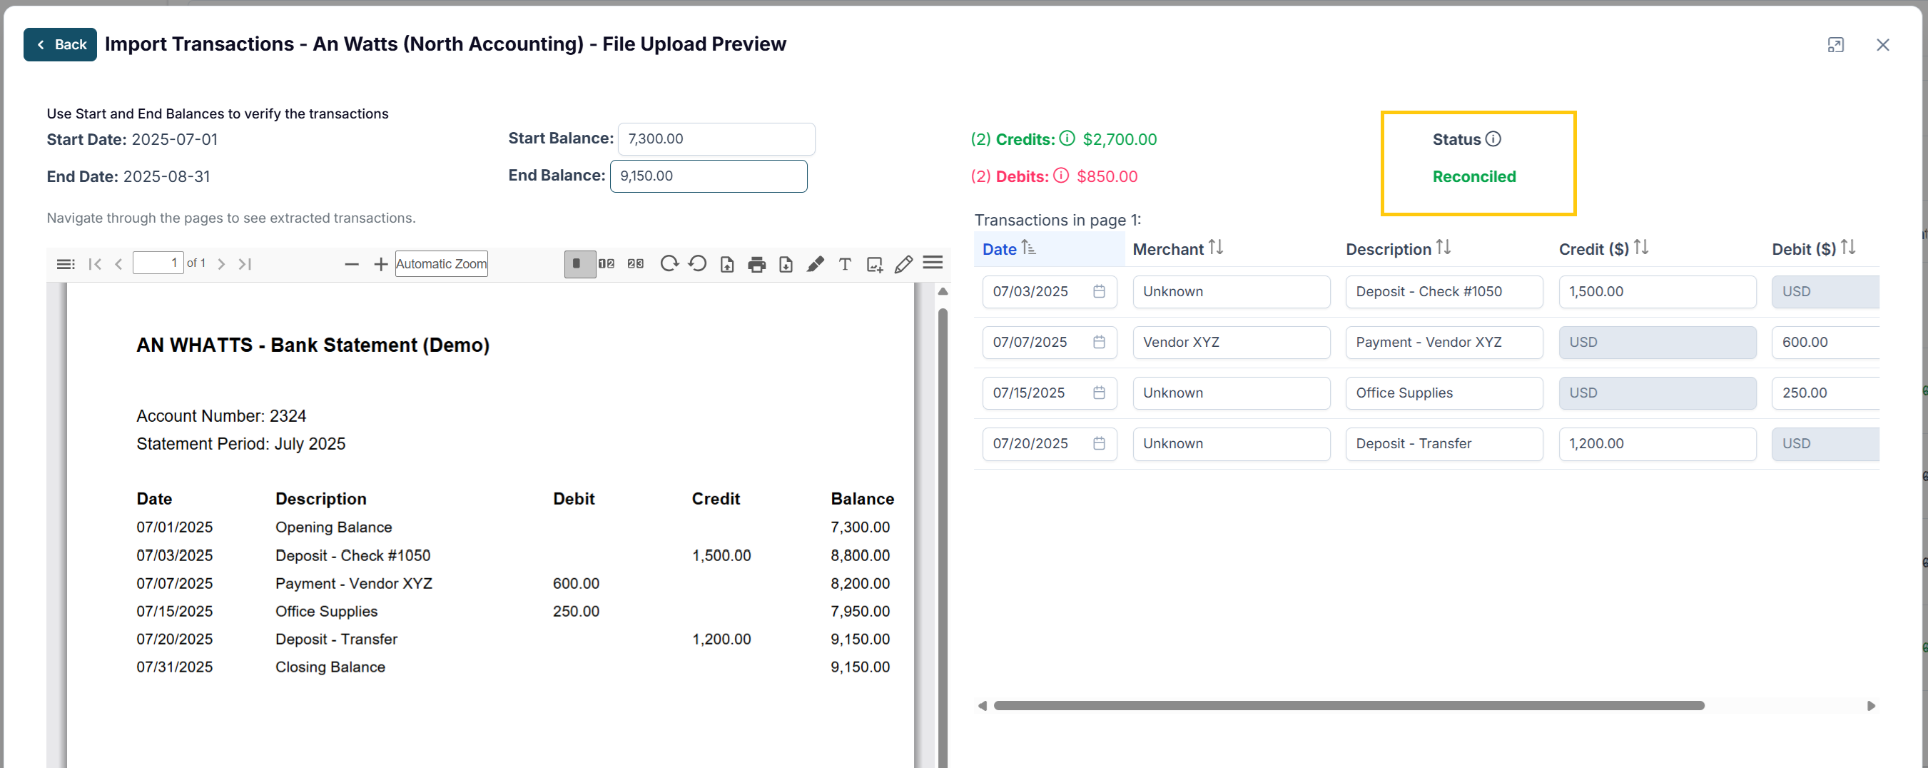Edit the Start Balance field

click(716, 139)
